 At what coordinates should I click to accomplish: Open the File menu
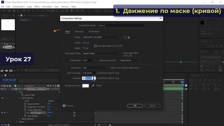(x=2, y=7)
